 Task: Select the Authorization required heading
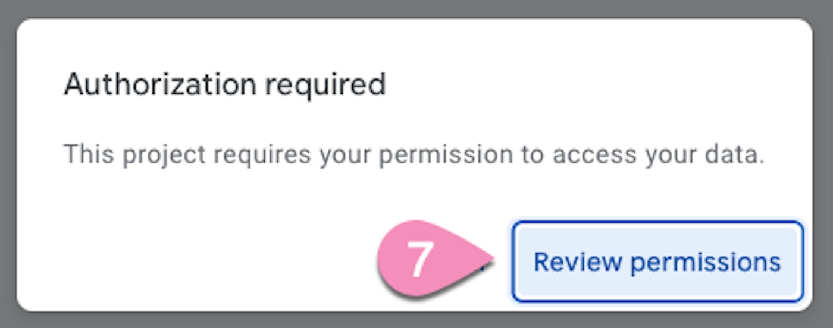(x=225, y=84)
